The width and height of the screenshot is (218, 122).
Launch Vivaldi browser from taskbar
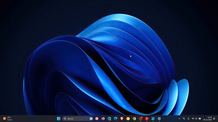[97, 119]
